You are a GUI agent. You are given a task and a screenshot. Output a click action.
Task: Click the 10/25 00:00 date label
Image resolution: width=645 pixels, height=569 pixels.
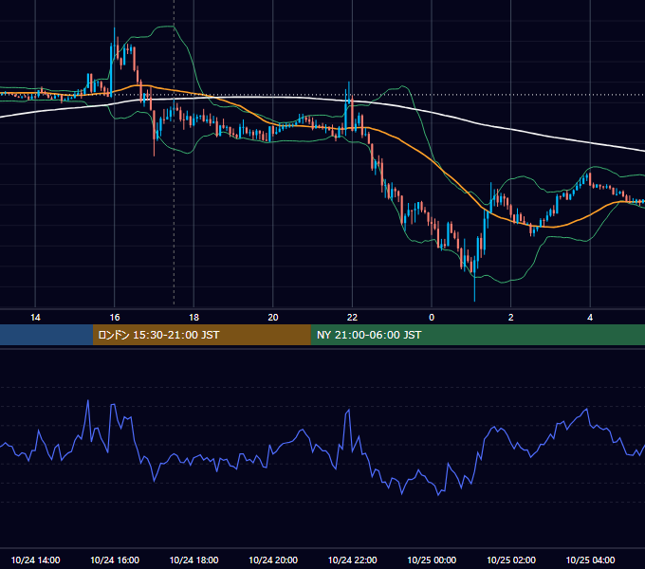tap(432, 560)
